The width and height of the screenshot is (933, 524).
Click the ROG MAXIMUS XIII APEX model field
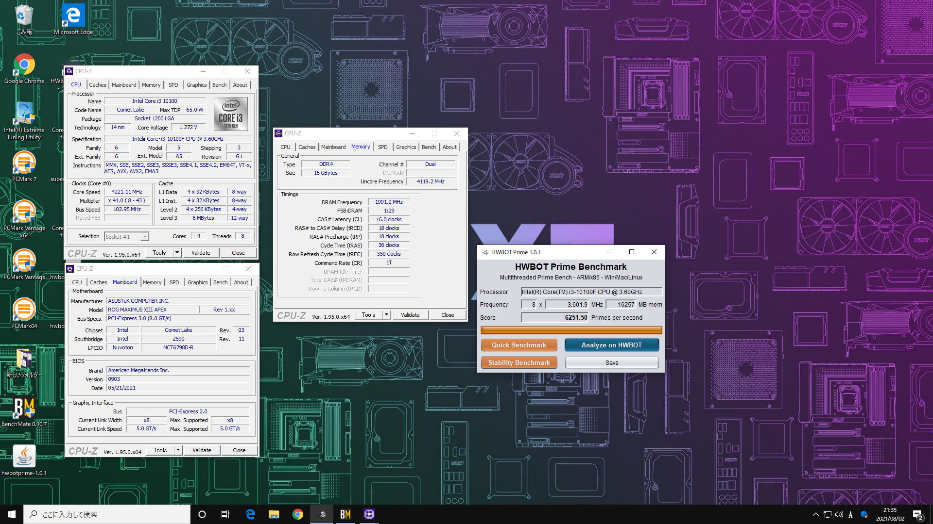tap(152, 310)
